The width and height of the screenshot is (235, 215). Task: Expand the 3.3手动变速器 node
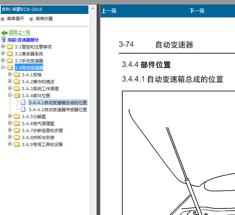tap(3, 60)
